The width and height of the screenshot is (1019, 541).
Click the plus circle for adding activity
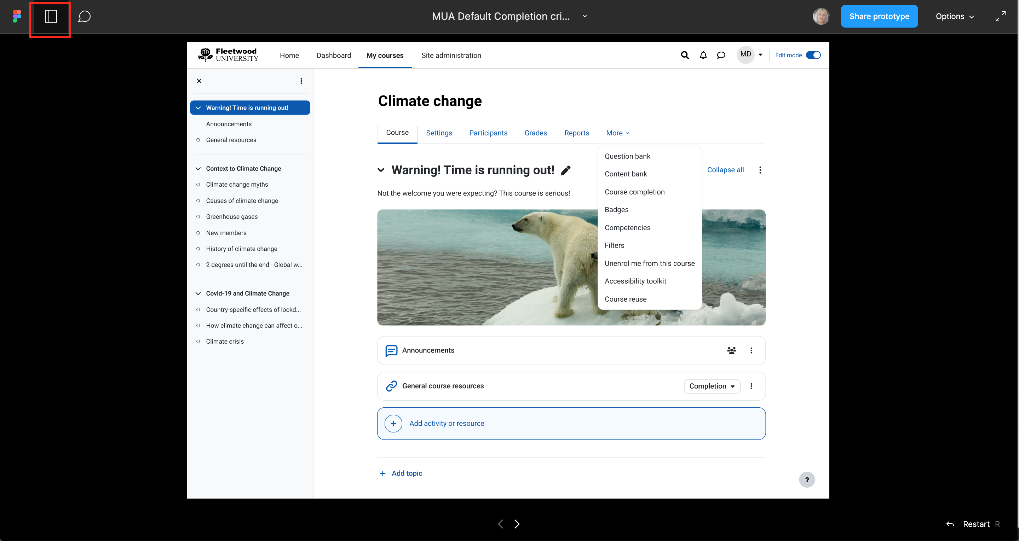tap(393, 424)
